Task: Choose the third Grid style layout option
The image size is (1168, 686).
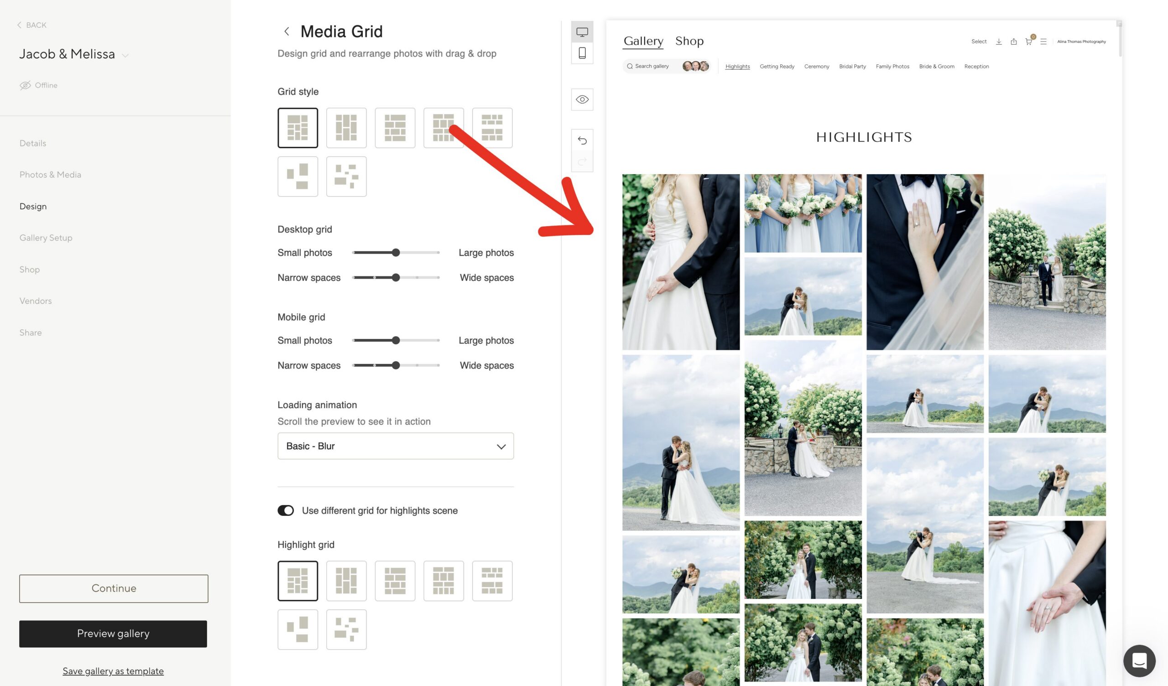Action: click(395, 128)
